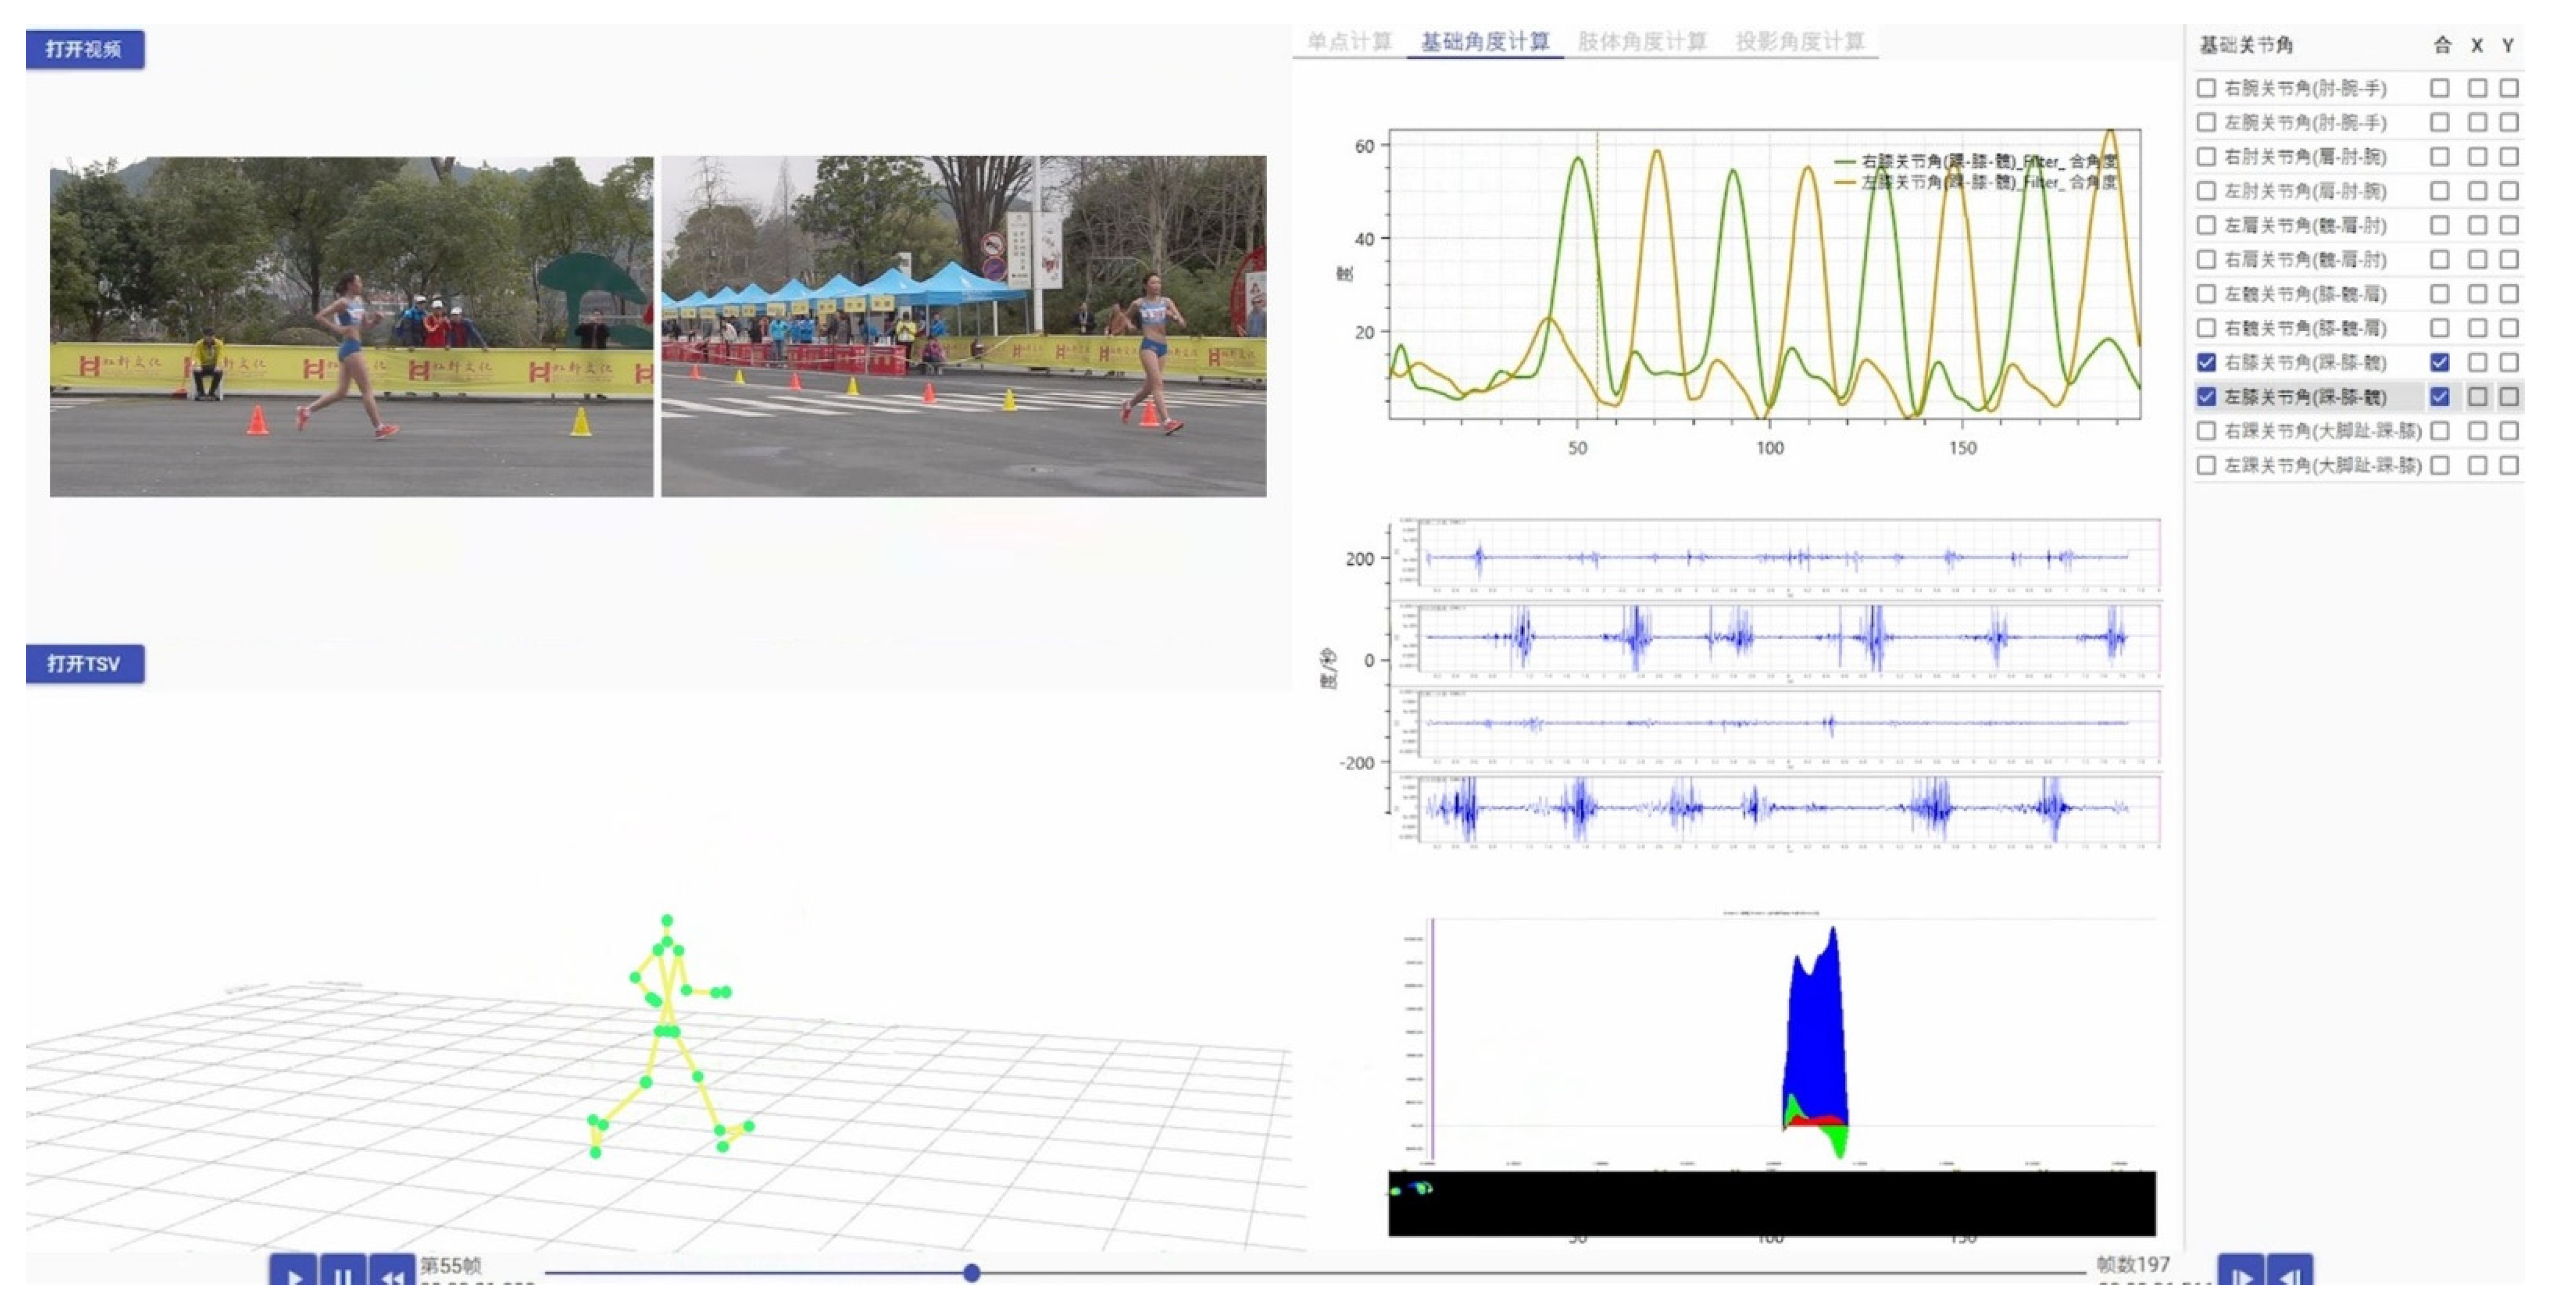Screen dimensions: 2576x1314
Task: Enable 右腕关节角(肘-腕-手) checkbox
Action: pos(2206,88)
